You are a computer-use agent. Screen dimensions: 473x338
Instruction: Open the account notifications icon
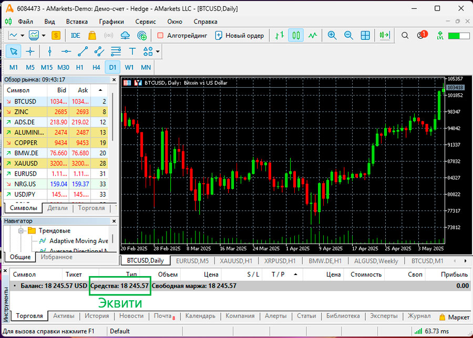[x=421, y=35]
